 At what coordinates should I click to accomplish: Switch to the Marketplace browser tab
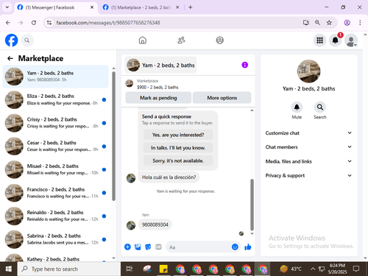141,7
